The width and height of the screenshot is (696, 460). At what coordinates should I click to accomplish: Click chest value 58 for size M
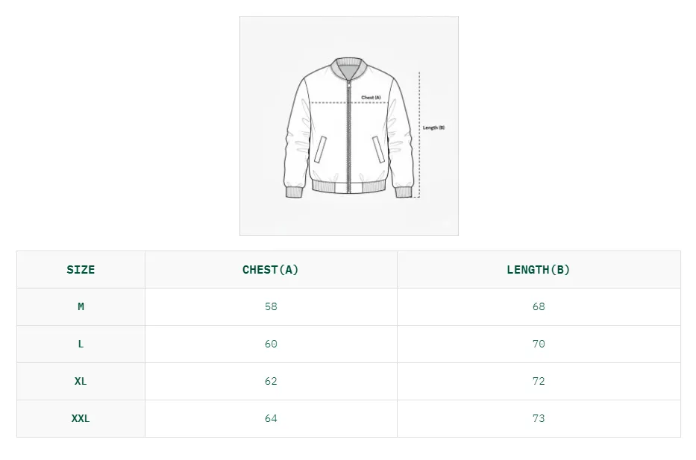271,306
